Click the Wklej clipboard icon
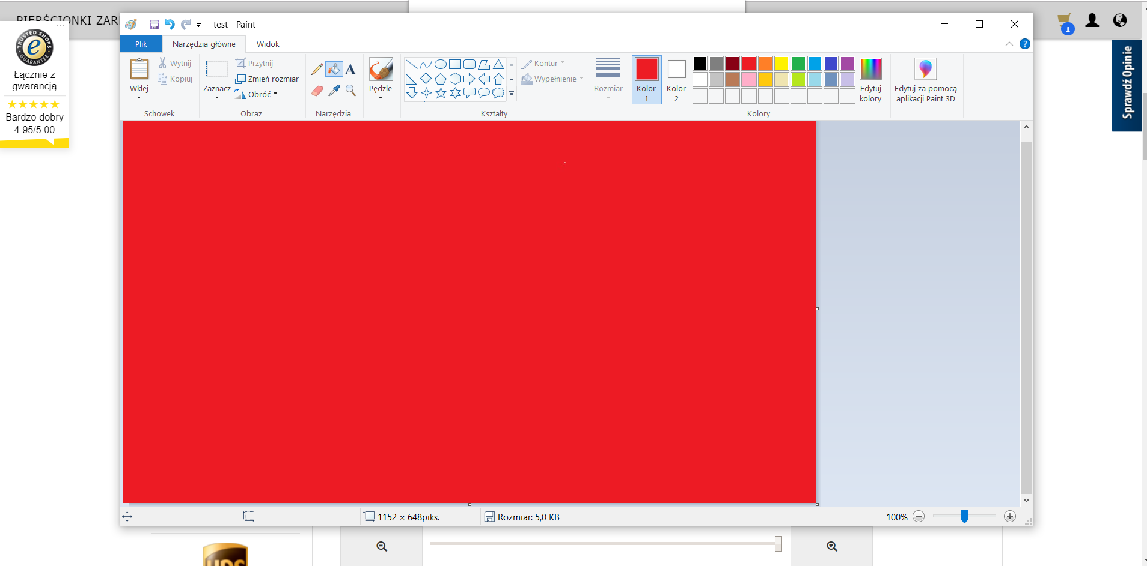 point(139,69)
